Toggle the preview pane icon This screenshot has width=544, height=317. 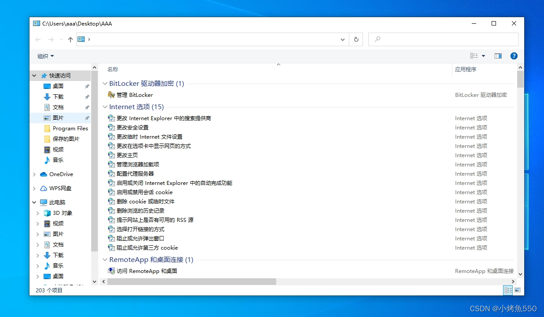pos(498,56)
